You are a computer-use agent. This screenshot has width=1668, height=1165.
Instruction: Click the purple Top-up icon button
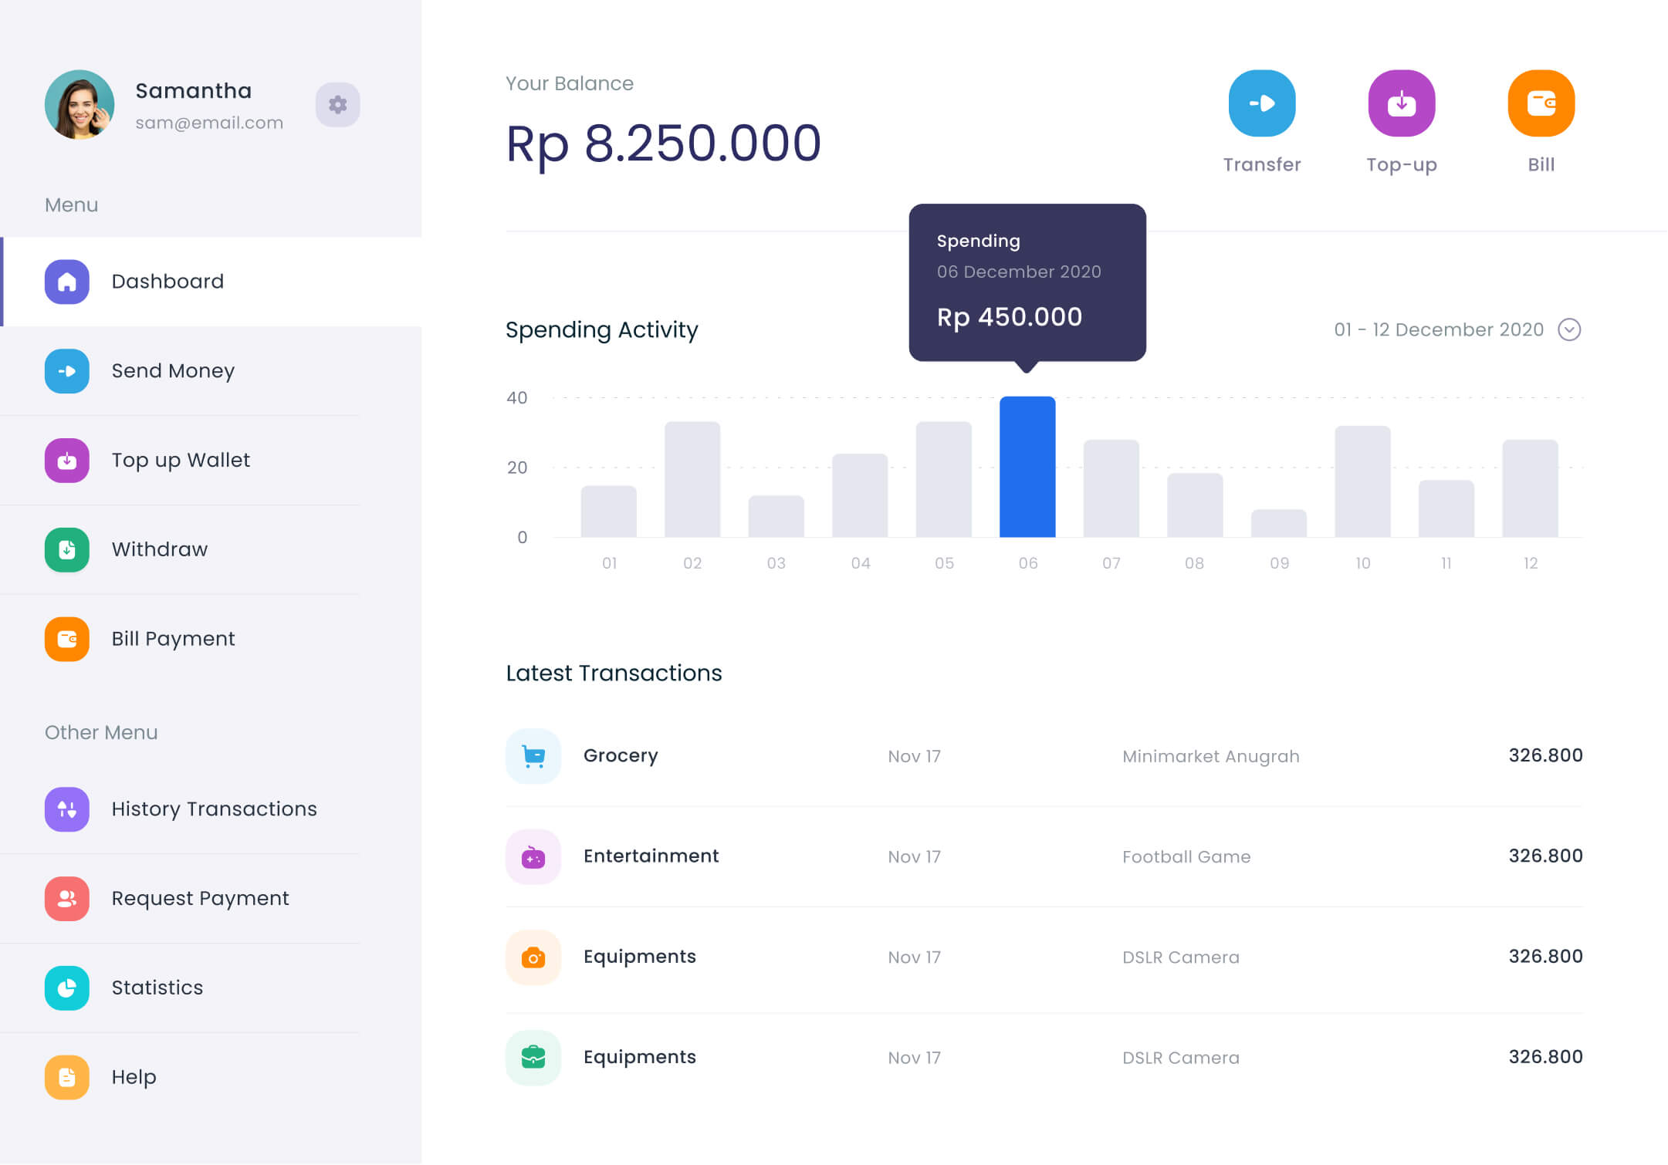click(x=1401, y=103)
